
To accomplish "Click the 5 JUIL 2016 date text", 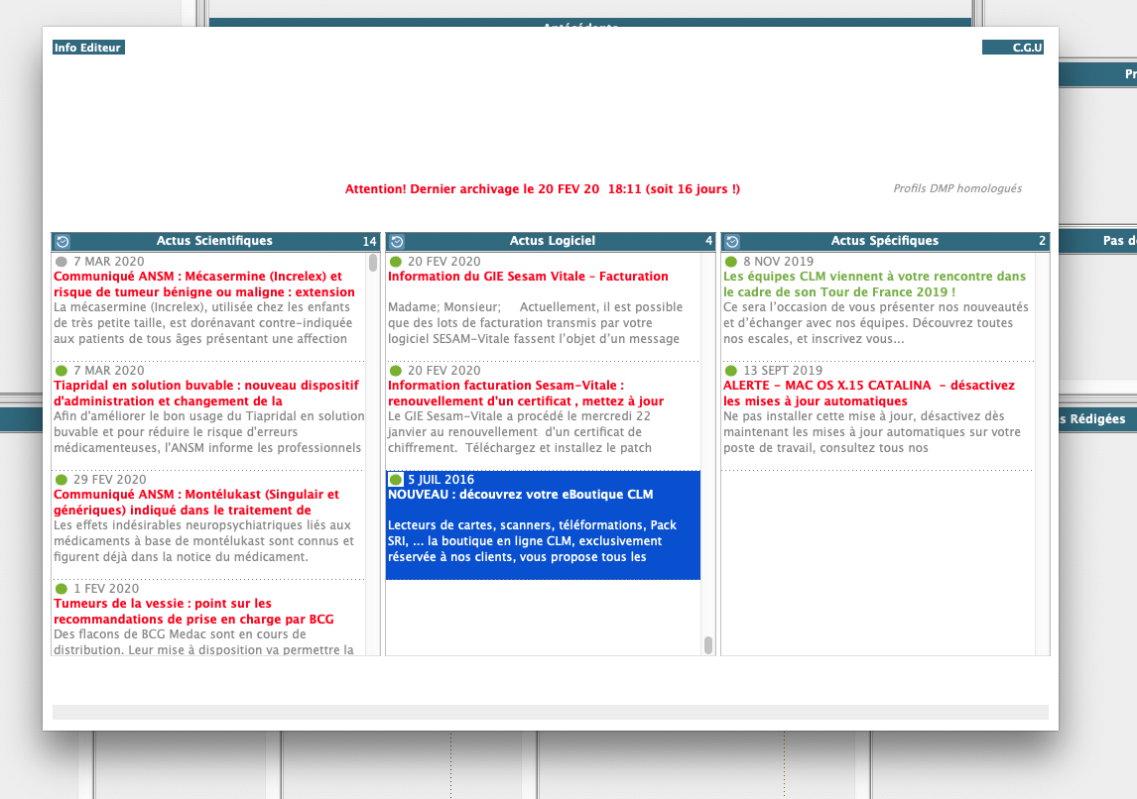I will pyautogui.click(x=441, y=480).
